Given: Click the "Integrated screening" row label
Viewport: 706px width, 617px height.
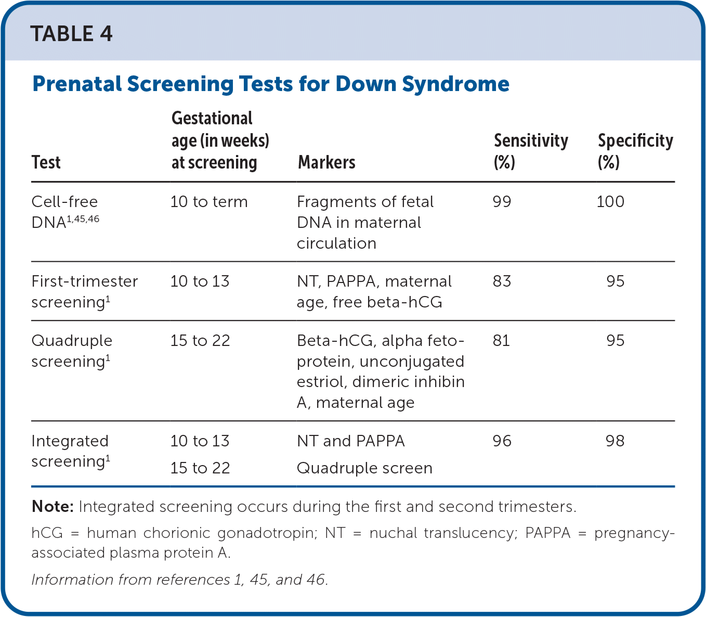Looking at the screenshot, I should pos(70,451).
